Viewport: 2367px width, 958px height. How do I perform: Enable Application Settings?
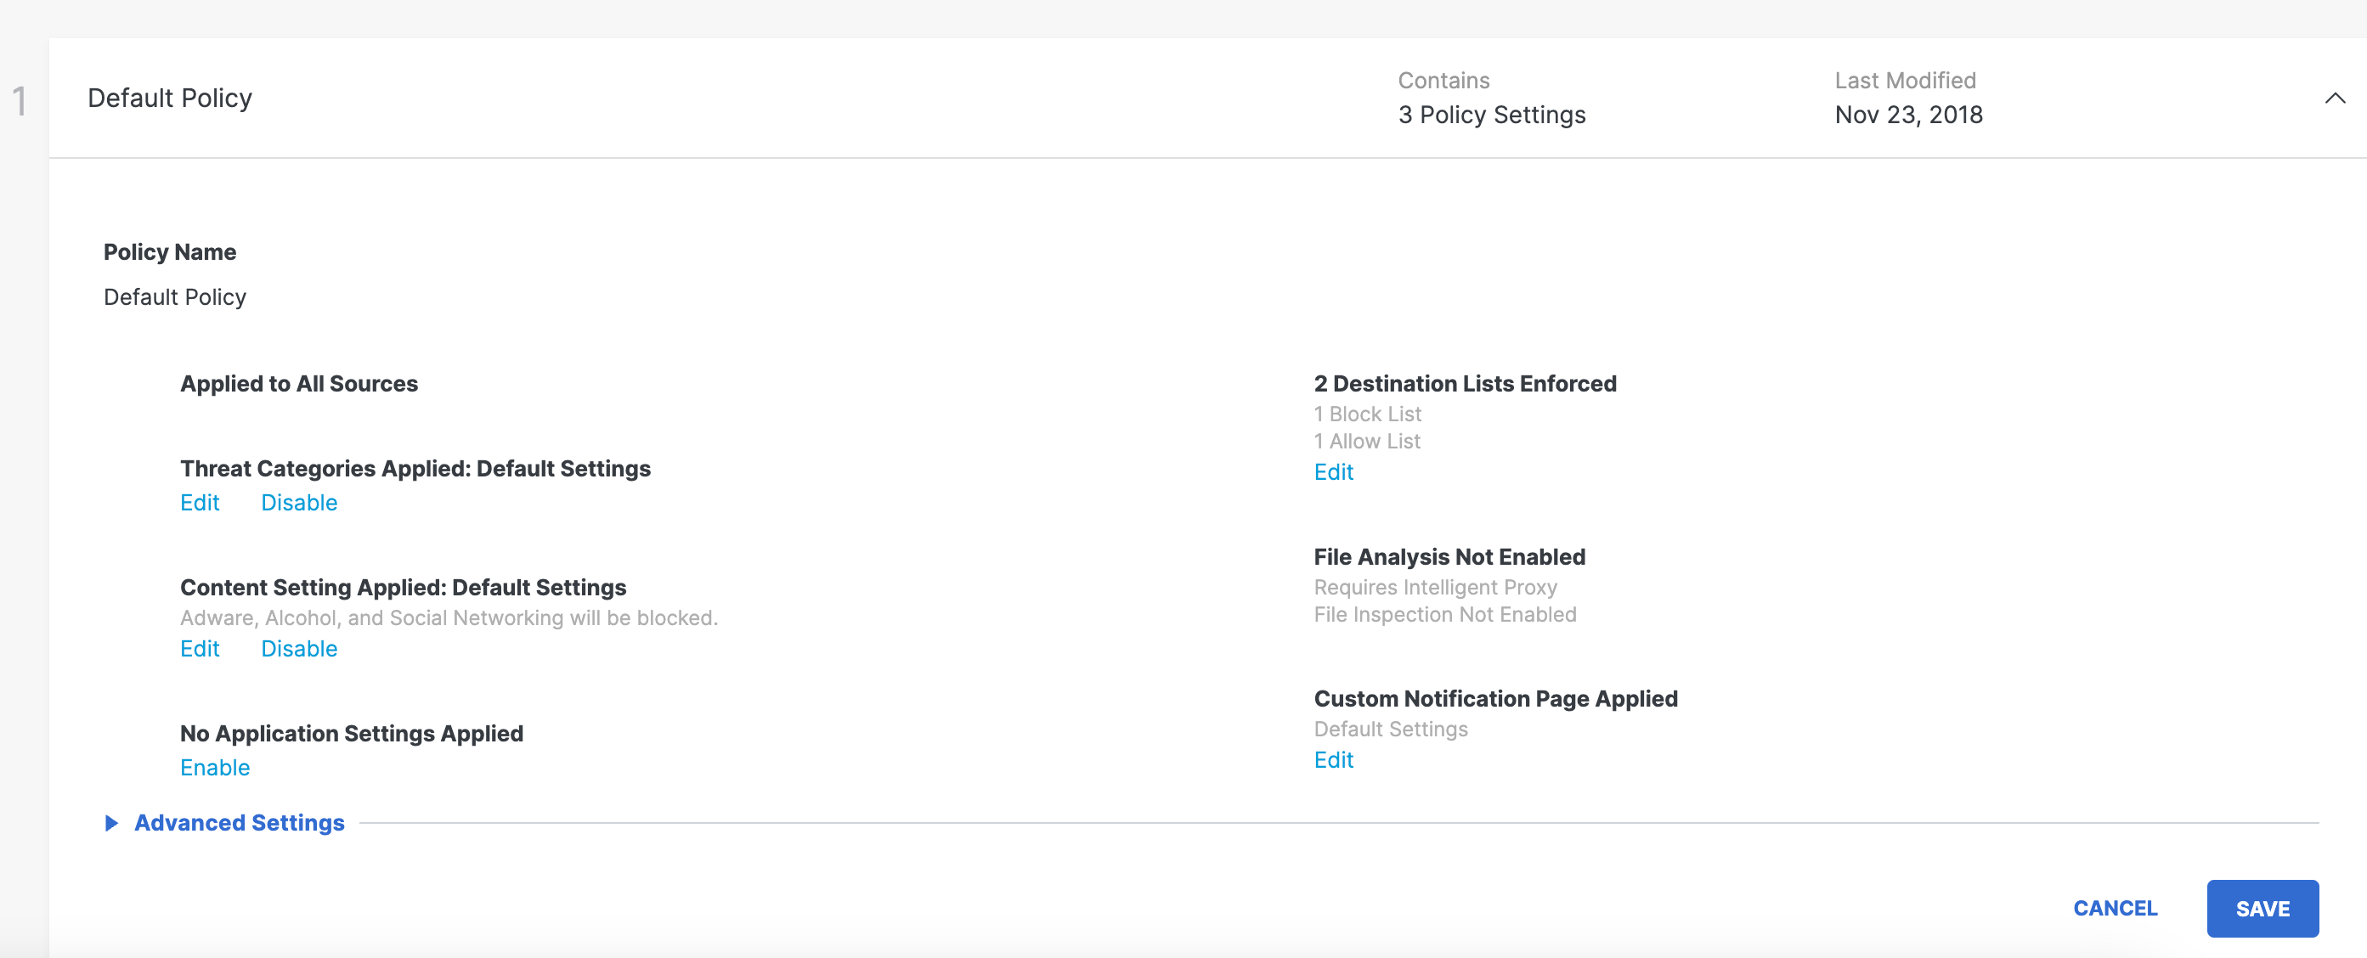tap(214, 767)
